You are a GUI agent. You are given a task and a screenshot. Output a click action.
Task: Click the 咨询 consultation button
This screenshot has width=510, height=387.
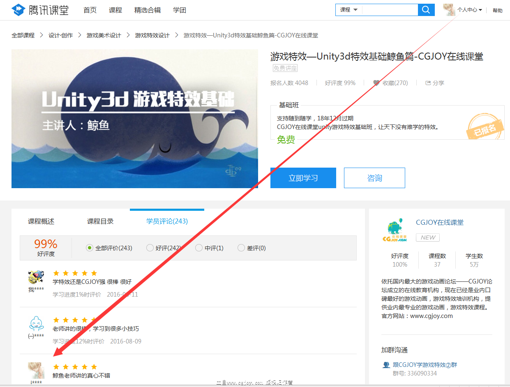(x=374, y=177)
